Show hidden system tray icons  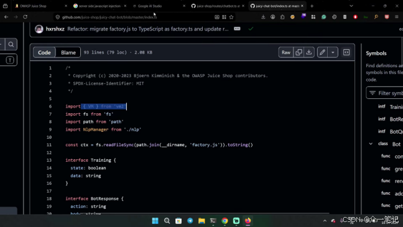tap(325, 221)
